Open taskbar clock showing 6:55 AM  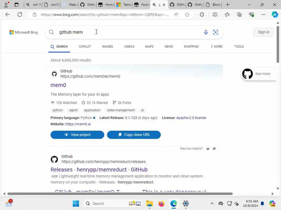pos(251,203)
